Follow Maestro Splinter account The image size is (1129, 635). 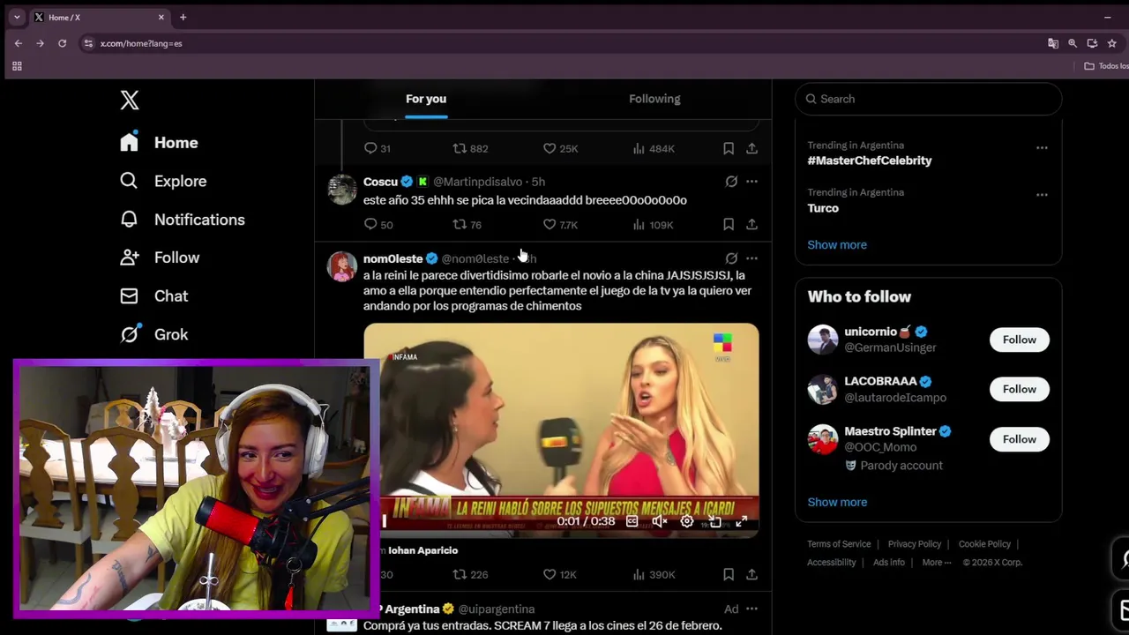[1019, 439]
